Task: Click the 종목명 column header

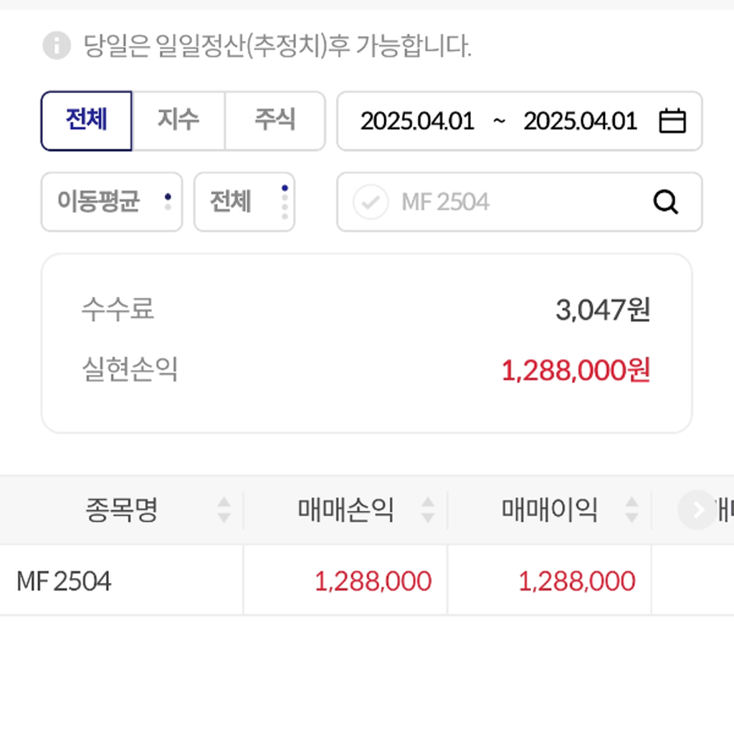Action: point(121,510)
